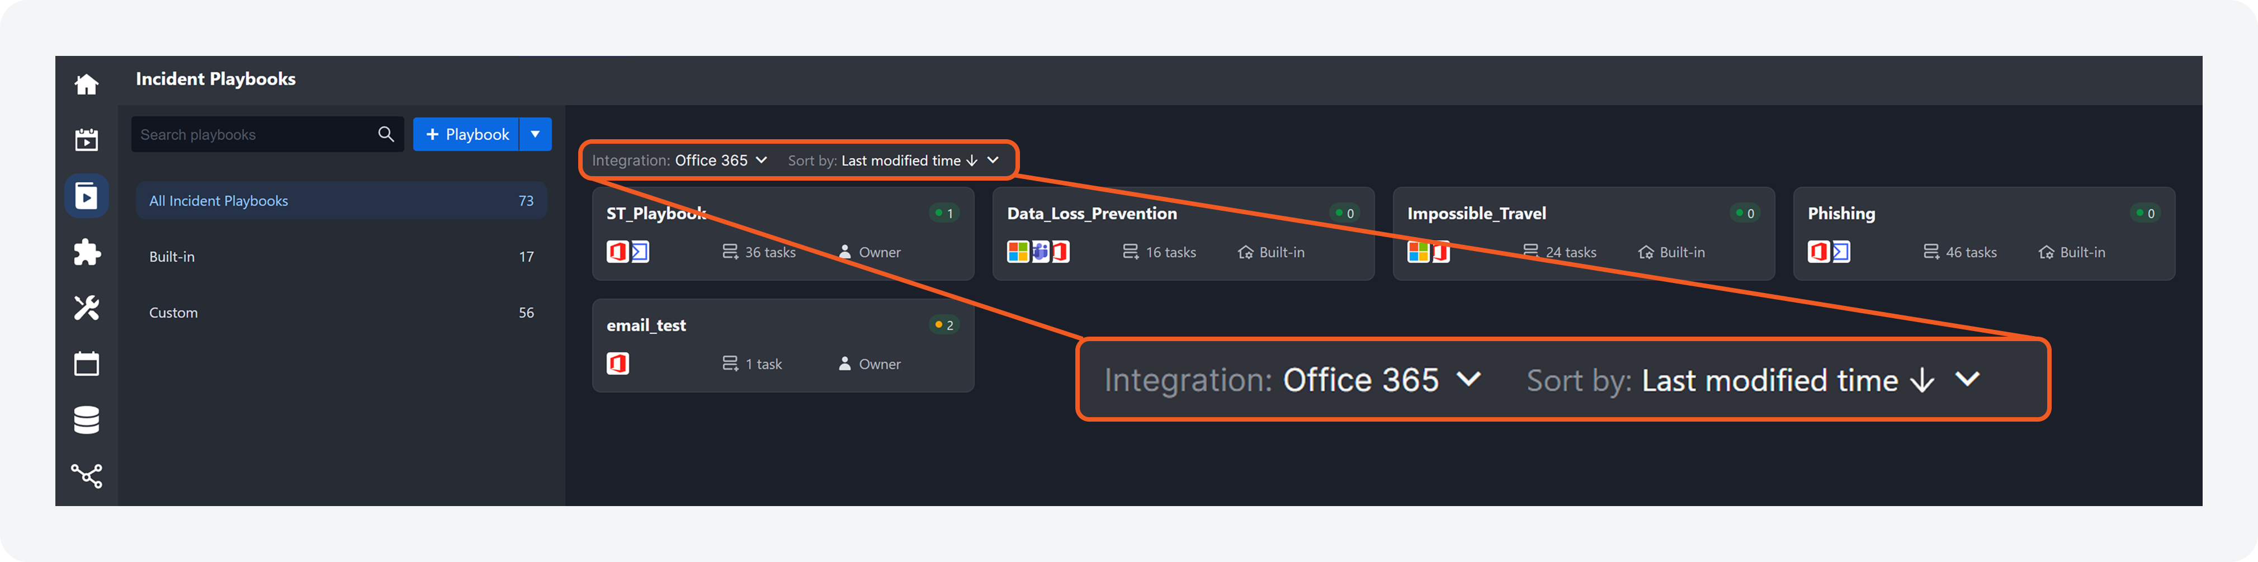Open the ST_Playbook playbook title
The height and width of the screenshot is (562, 2258).
[656, 213]
